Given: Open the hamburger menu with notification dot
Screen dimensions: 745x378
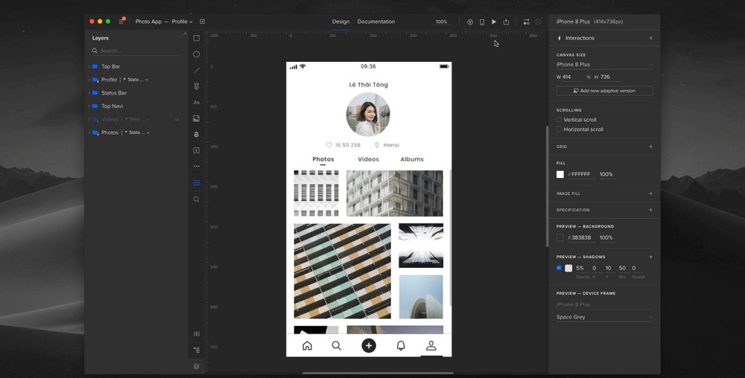Looking at the screenshot, I should point(121,22).
